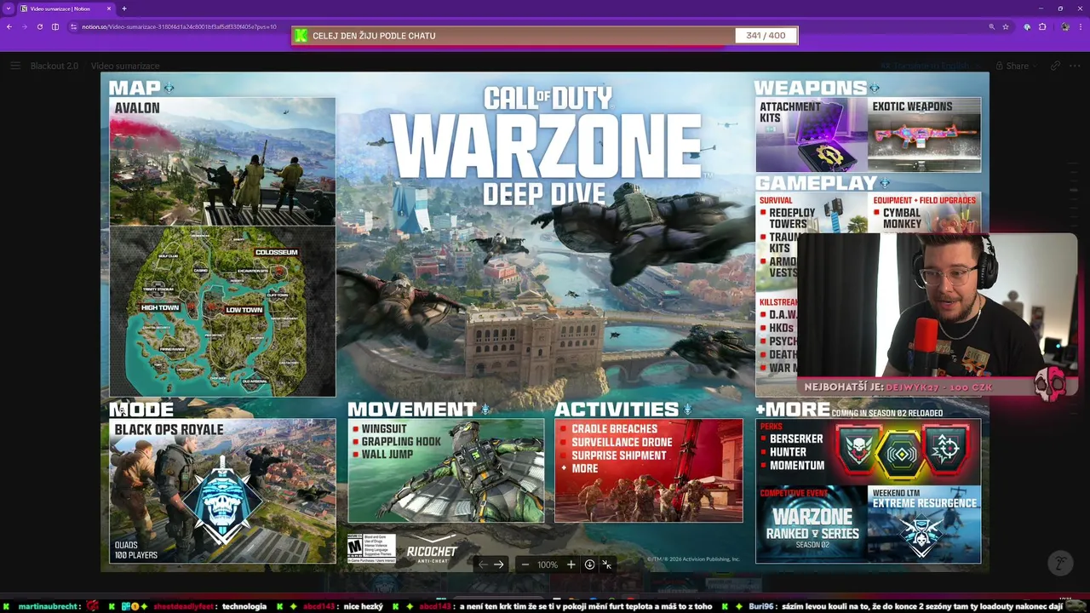Reload the Notion page

point(39,26)
